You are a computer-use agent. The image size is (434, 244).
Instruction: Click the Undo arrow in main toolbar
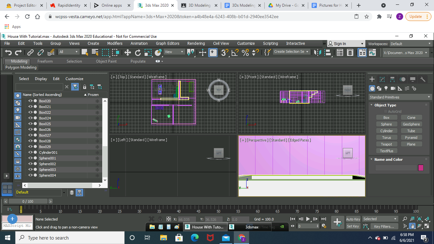tap(9, 52)
